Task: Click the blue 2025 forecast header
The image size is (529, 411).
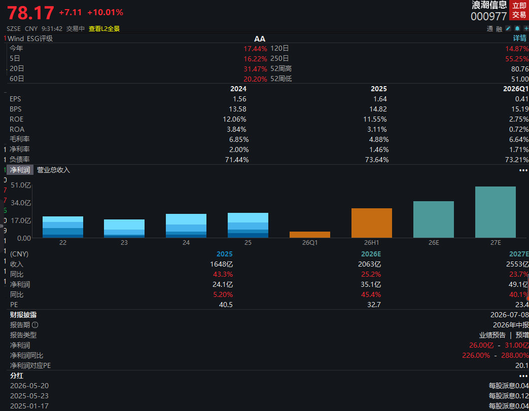Action: (x=224, y=254)
